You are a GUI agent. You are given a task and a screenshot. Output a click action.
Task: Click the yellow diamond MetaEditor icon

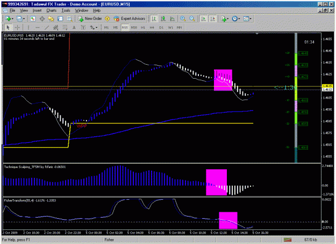pos(107,19)
